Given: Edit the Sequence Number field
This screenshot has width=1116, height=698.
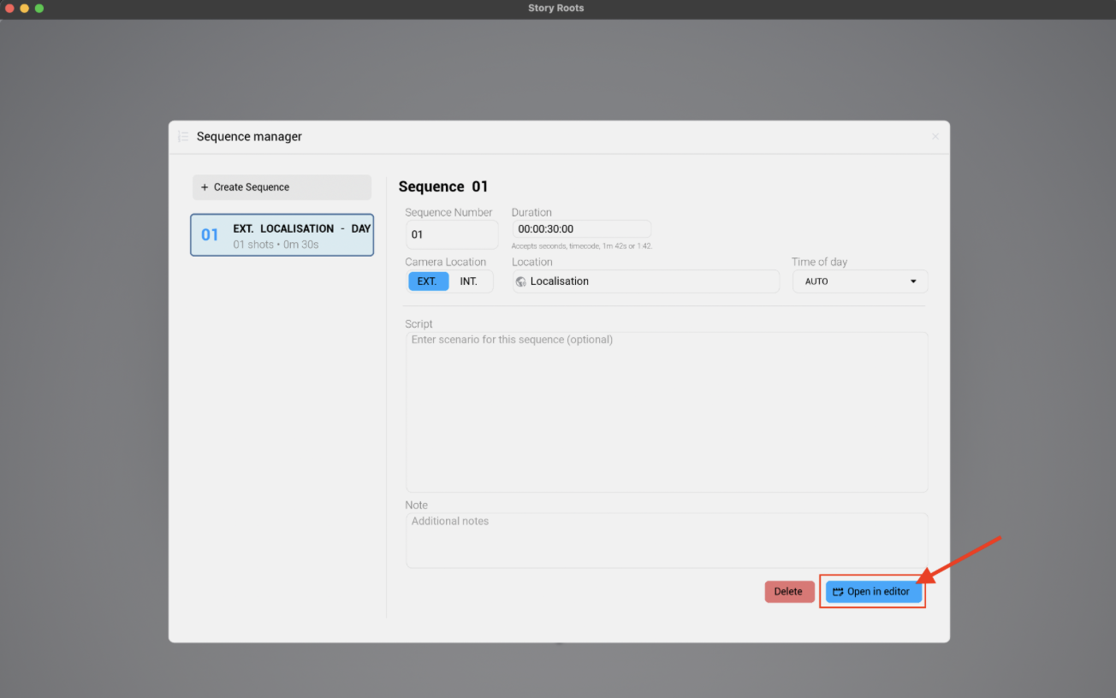Looking at the screenshot, I should (451, 234).
